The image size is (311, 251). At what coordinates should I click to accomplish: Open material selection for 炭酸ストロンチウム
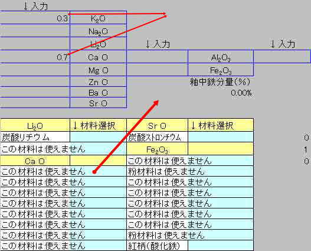pos(220,137)
